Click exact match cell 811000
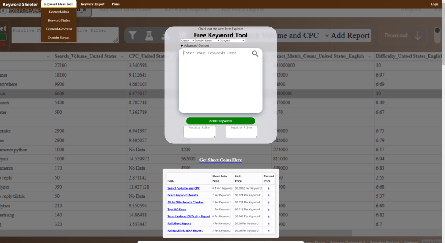The height and width of the screenshot is (243, 445). pyautogui.click(x=280, y=159)
